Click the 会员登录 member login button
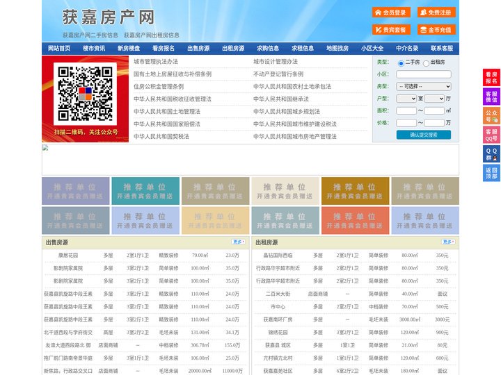This screenshot has width=501, height=375. 391,12
